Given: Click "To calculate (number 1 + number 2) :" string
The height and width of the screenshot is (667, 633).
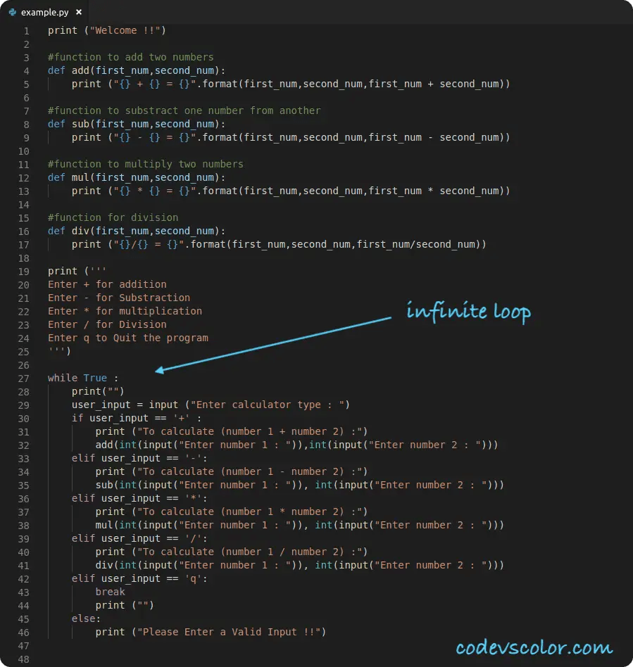Looking at the screenshot, I should [249, 431].
